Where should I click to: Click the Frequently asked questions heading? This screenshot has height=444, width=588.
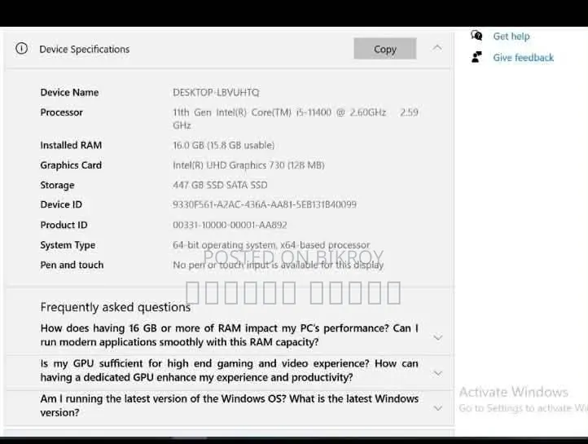click(x=116, y=307)
